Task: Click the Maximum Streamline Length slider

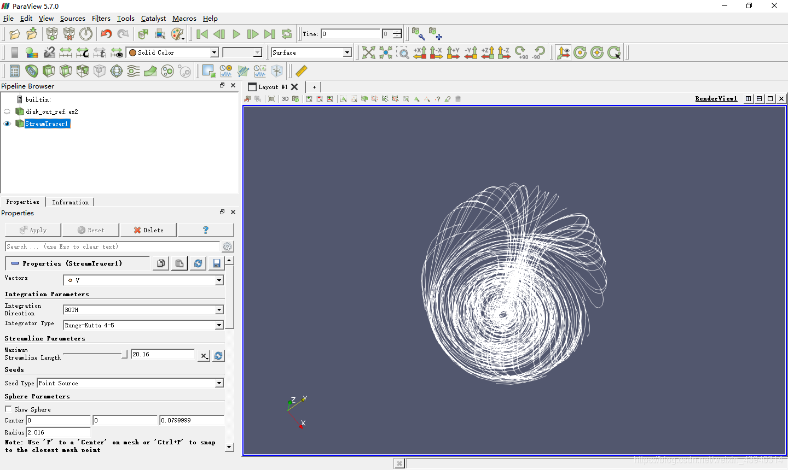Action: 95,354
